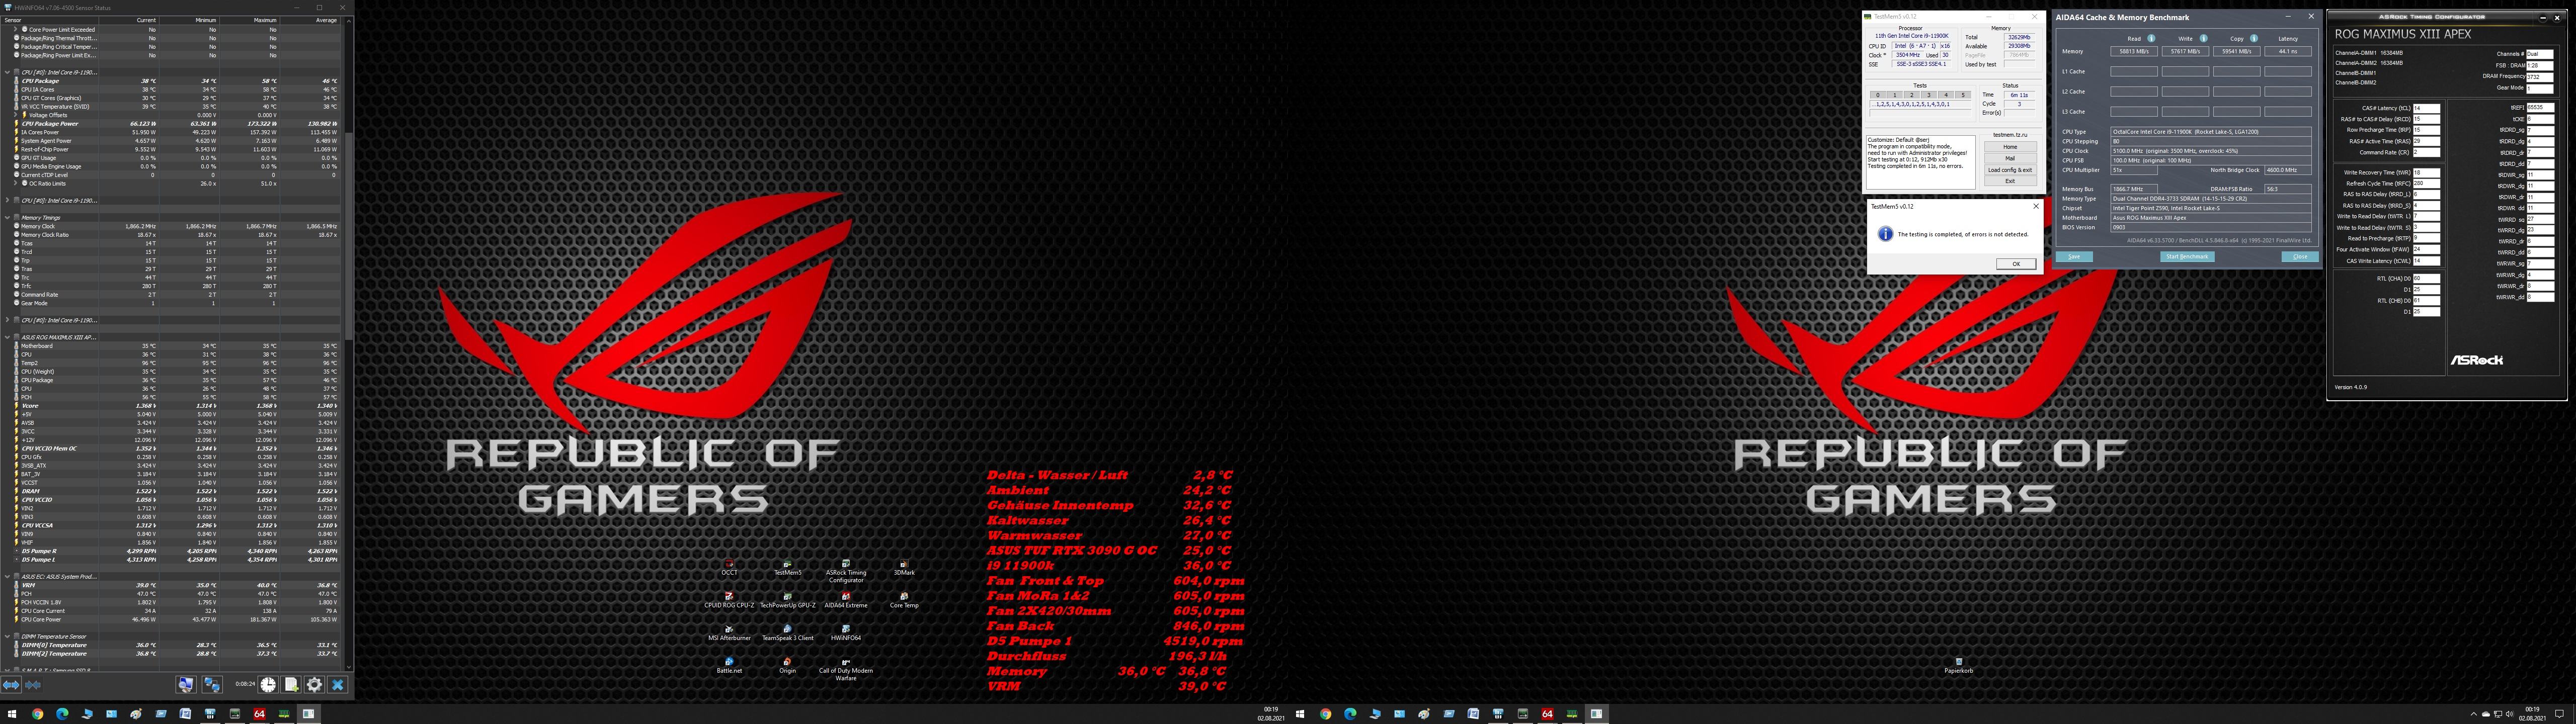Viewport: 2576px width, 724px height.
Task: Open the OCCT desktop shortcut
Action: pos(729,568)
